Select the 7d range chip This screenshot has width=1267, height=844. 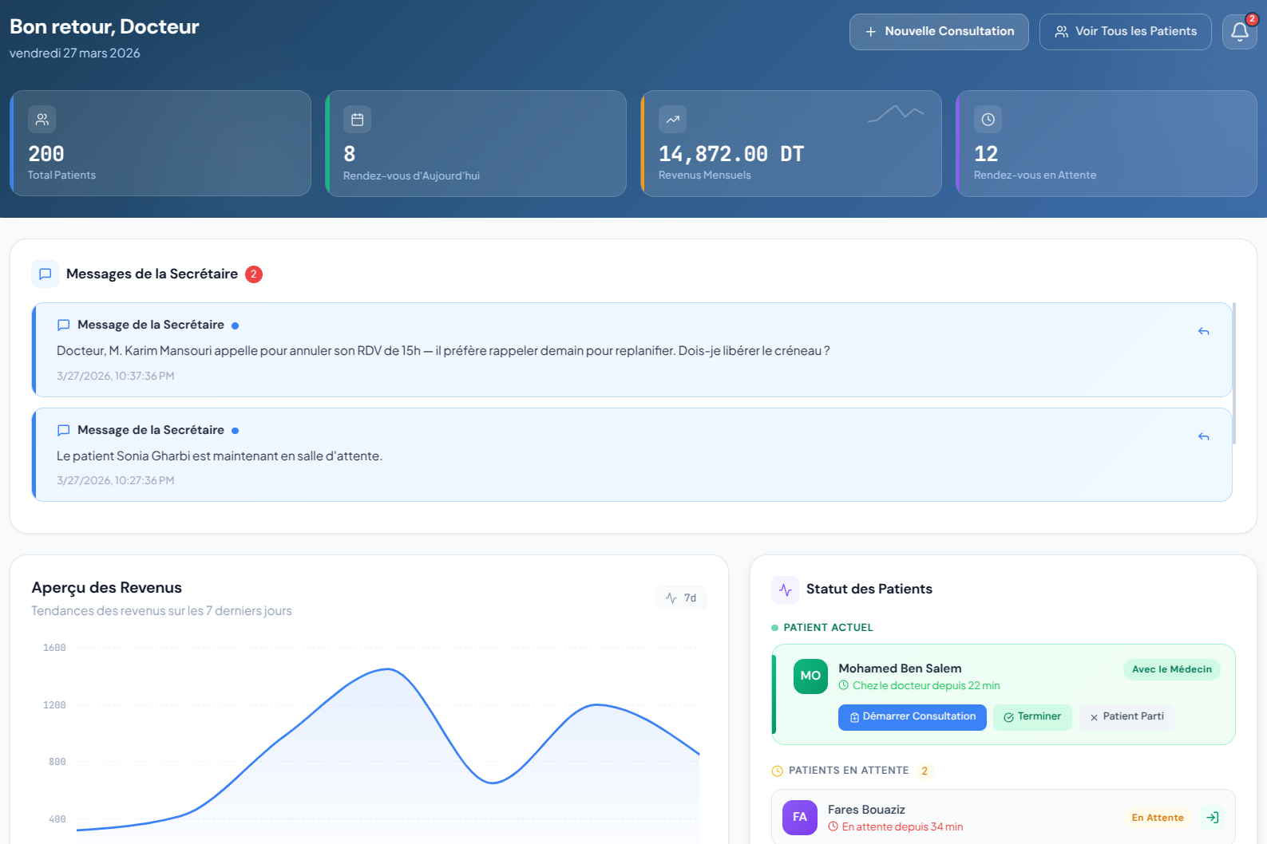pyautogui.click(x=681, y=598)
